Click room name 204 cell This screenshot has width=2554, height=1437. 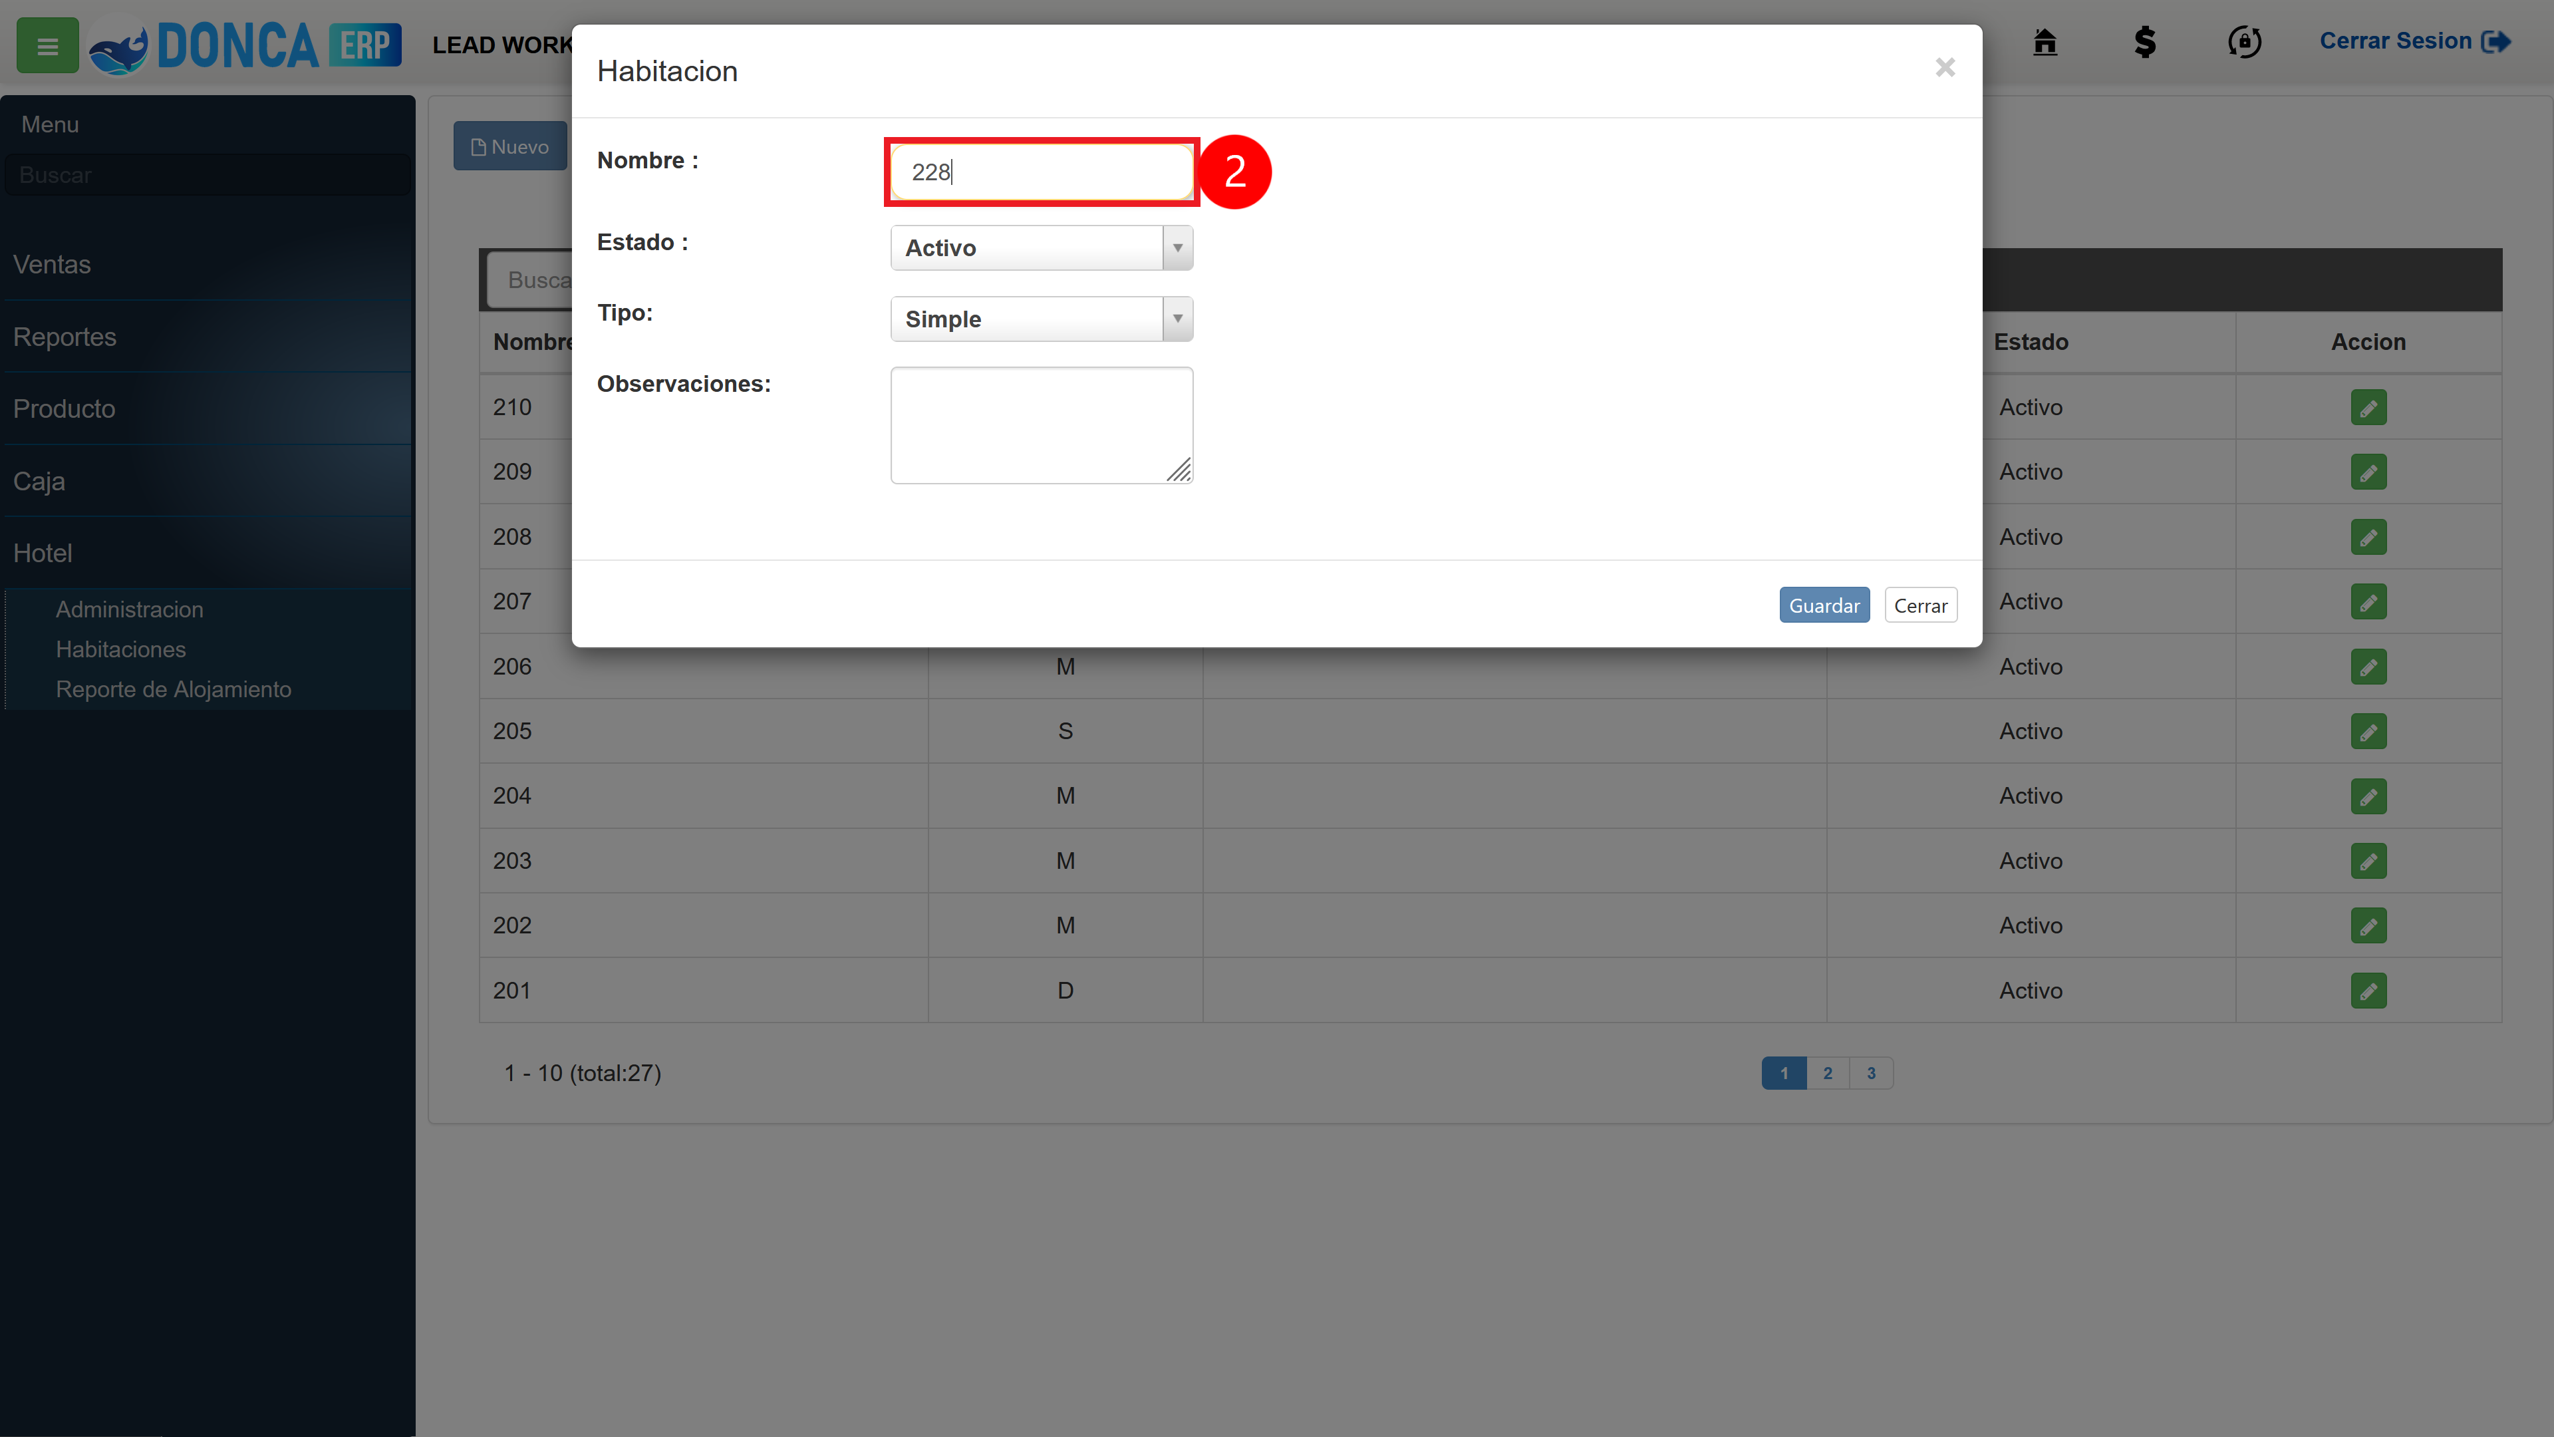click(703, 796)
